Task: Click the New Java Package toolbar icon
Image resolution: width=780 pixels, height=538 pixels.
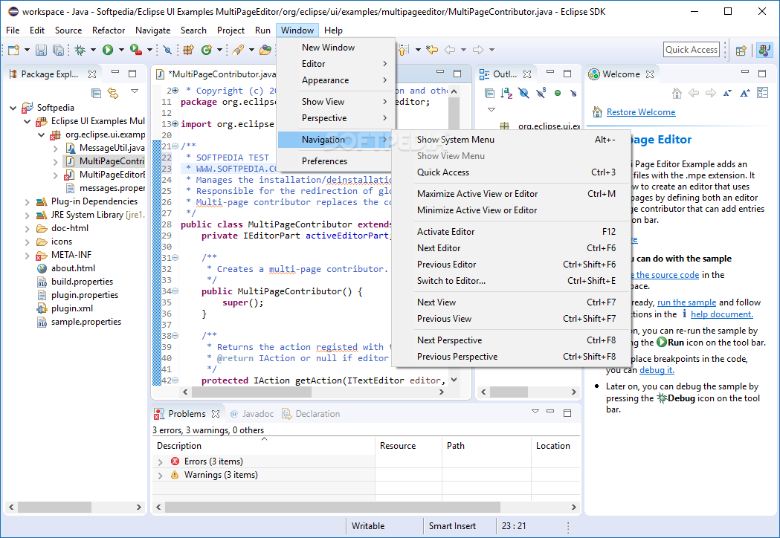Action: pyautogui.click(x=189, y=50)
